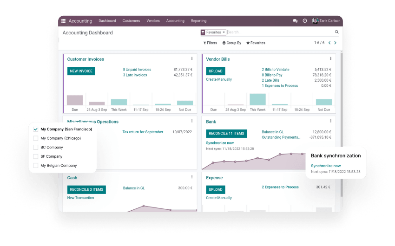Go to the previous page arrow
The width and height of the screenshot is (395, 246).
tap(329, 43)
